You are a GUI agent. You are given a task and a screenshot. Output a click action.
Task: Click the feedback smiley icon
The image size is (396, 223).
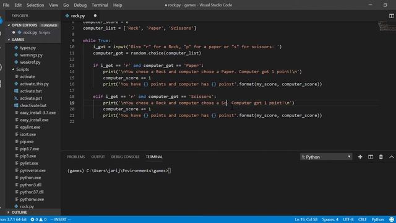pos(392,219)
